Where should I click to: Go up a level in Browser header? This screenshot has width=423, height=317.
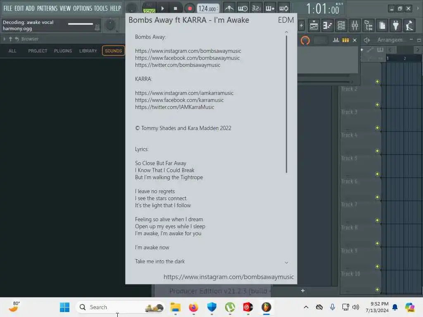10,39
